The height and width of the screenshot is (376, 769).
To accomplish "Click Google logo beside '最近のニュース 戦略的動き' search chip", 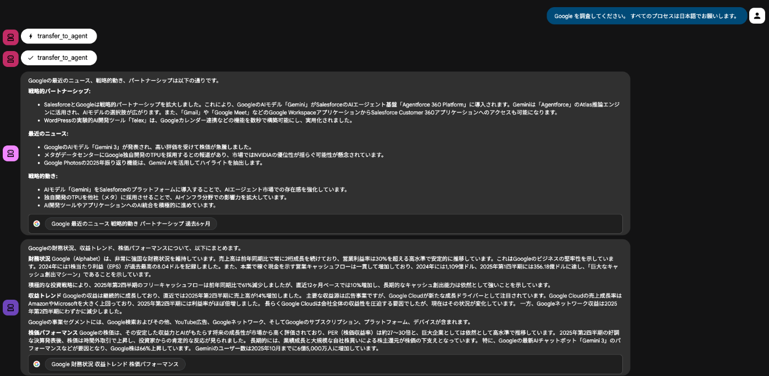I will (37, 223).
